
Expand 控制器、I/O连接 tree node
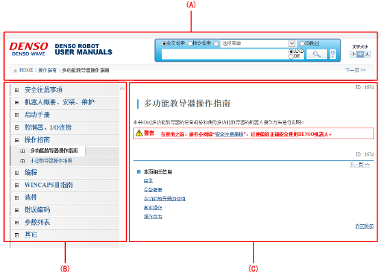point(16,128)
